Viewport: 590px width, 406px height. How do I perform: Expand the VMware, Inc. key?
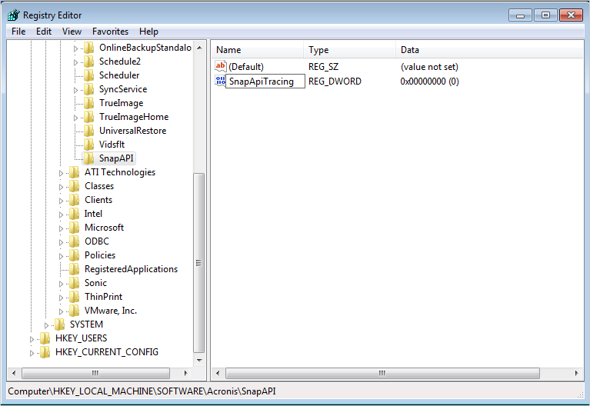pos(61,311)
